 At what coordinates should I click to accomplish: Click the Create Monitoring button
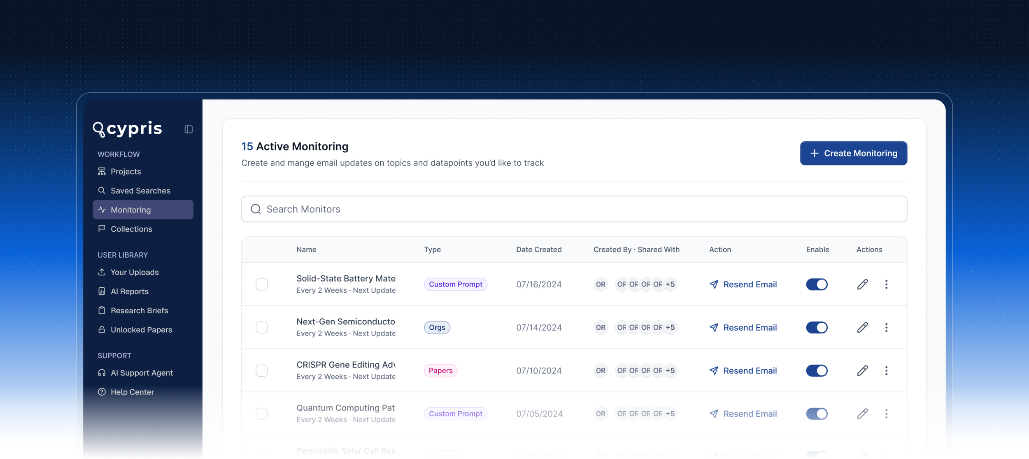click(x=853, y=153)
